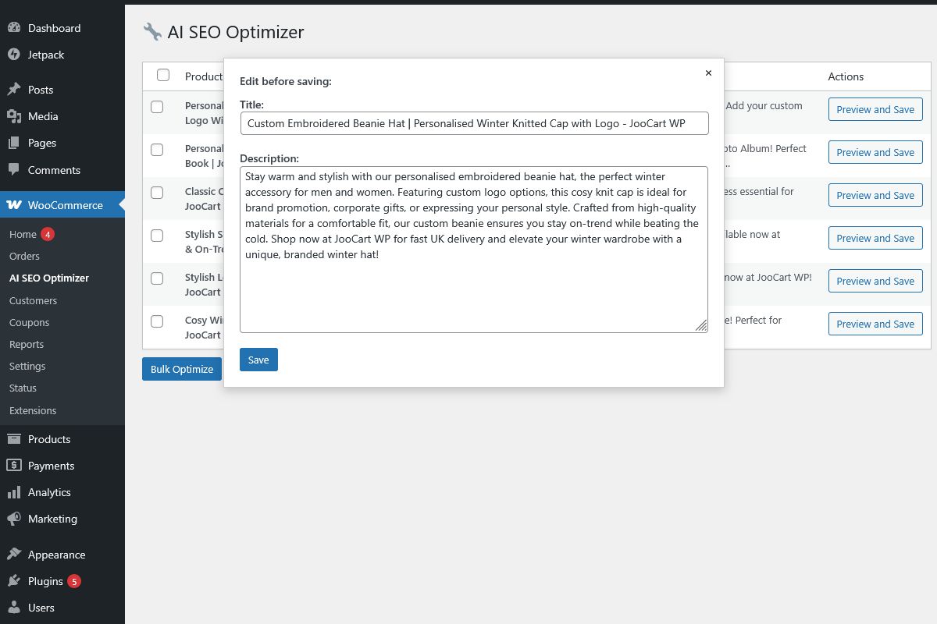Click the Save button in dialog
Image resolution: width=937 pixels, height=624 pixels.
click(258, 360)
